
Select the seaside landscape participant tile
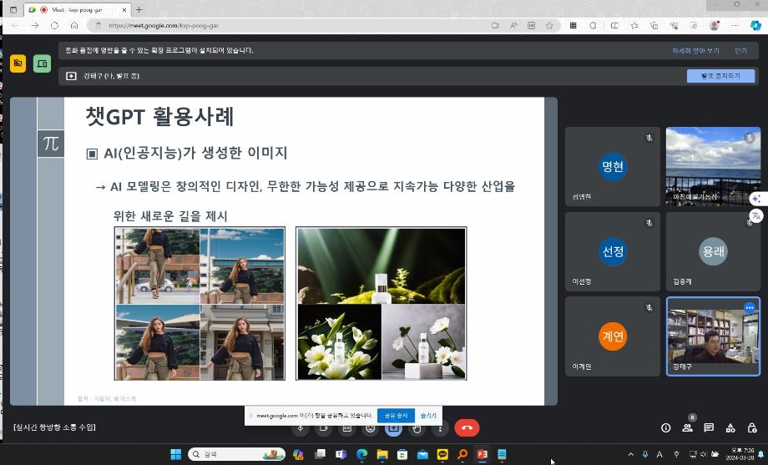(x=713, y=167)
